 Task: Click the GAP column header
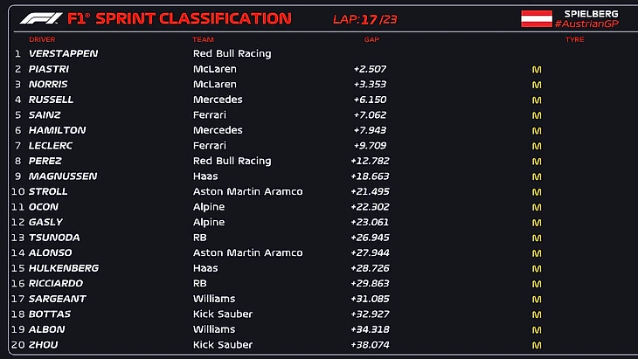[371, 39]
